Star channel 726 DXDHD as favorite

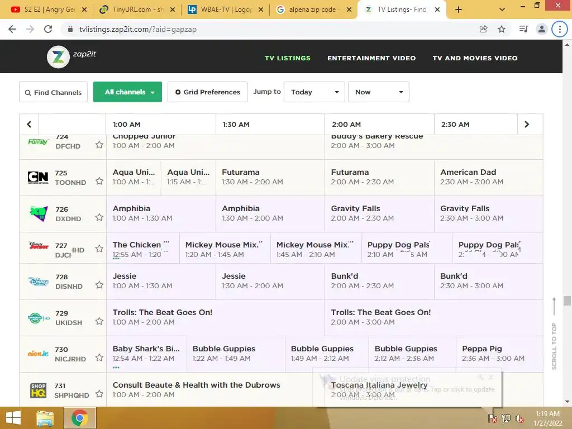[99, 217]
